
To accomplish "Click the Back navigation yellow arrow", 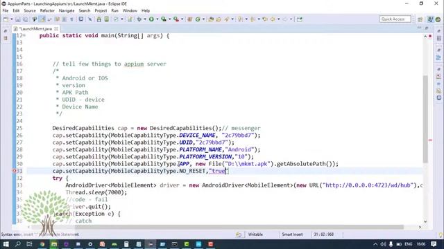I will pos(273,19).
